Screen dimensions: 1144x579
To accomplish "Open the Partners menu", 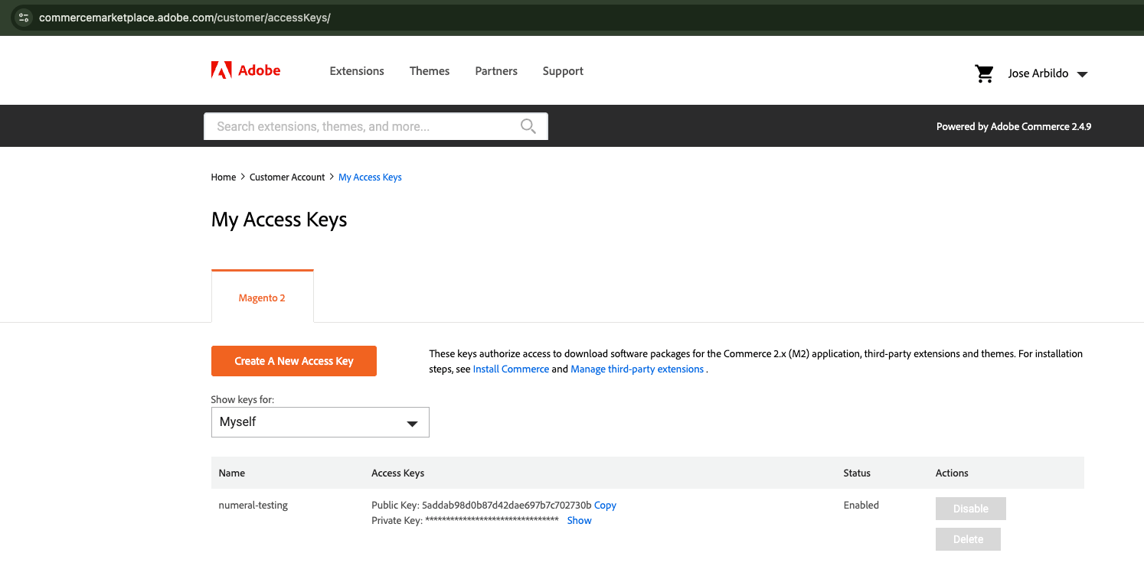I will click(x=496, y=71).
